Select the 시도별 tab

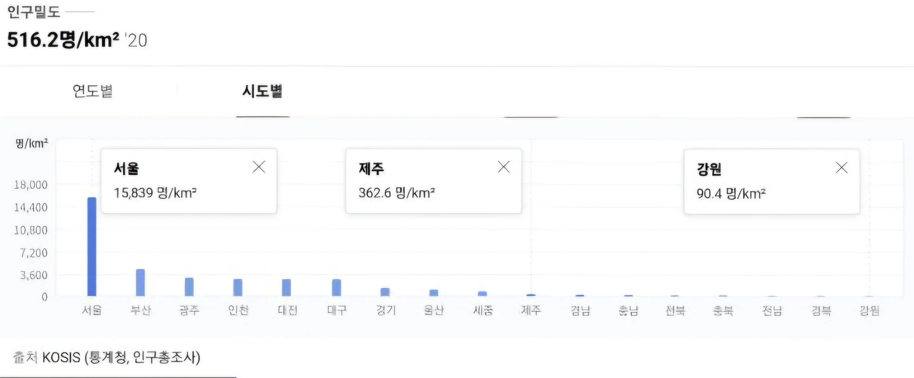[262, 91]
